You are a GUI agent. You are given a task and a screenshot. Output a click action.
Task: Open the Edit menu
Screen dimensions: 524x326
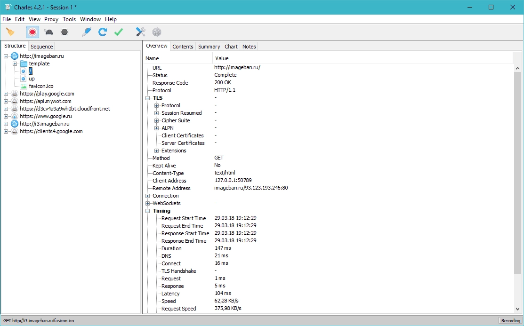tap(20, 19)
